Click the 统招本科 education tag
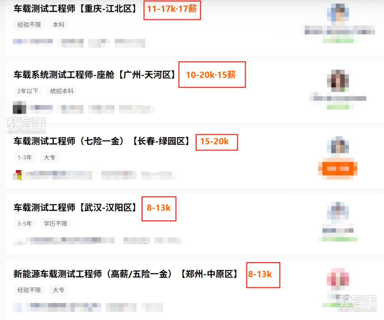This screenshot has height=320, width=384. [x=62, y=91]
